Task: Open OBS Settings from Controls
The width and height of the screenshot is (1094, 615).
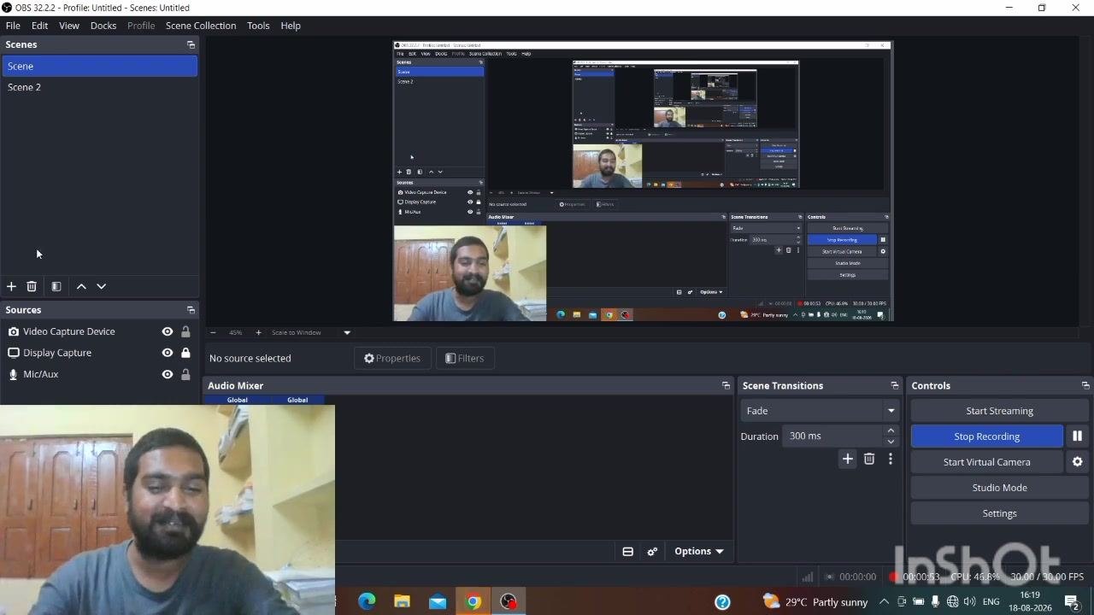Action: [x=999, y=513]
